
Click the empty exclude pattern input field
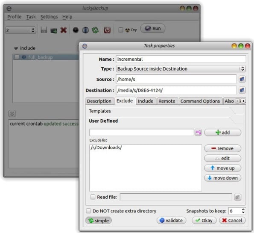(x=142, y=133)
